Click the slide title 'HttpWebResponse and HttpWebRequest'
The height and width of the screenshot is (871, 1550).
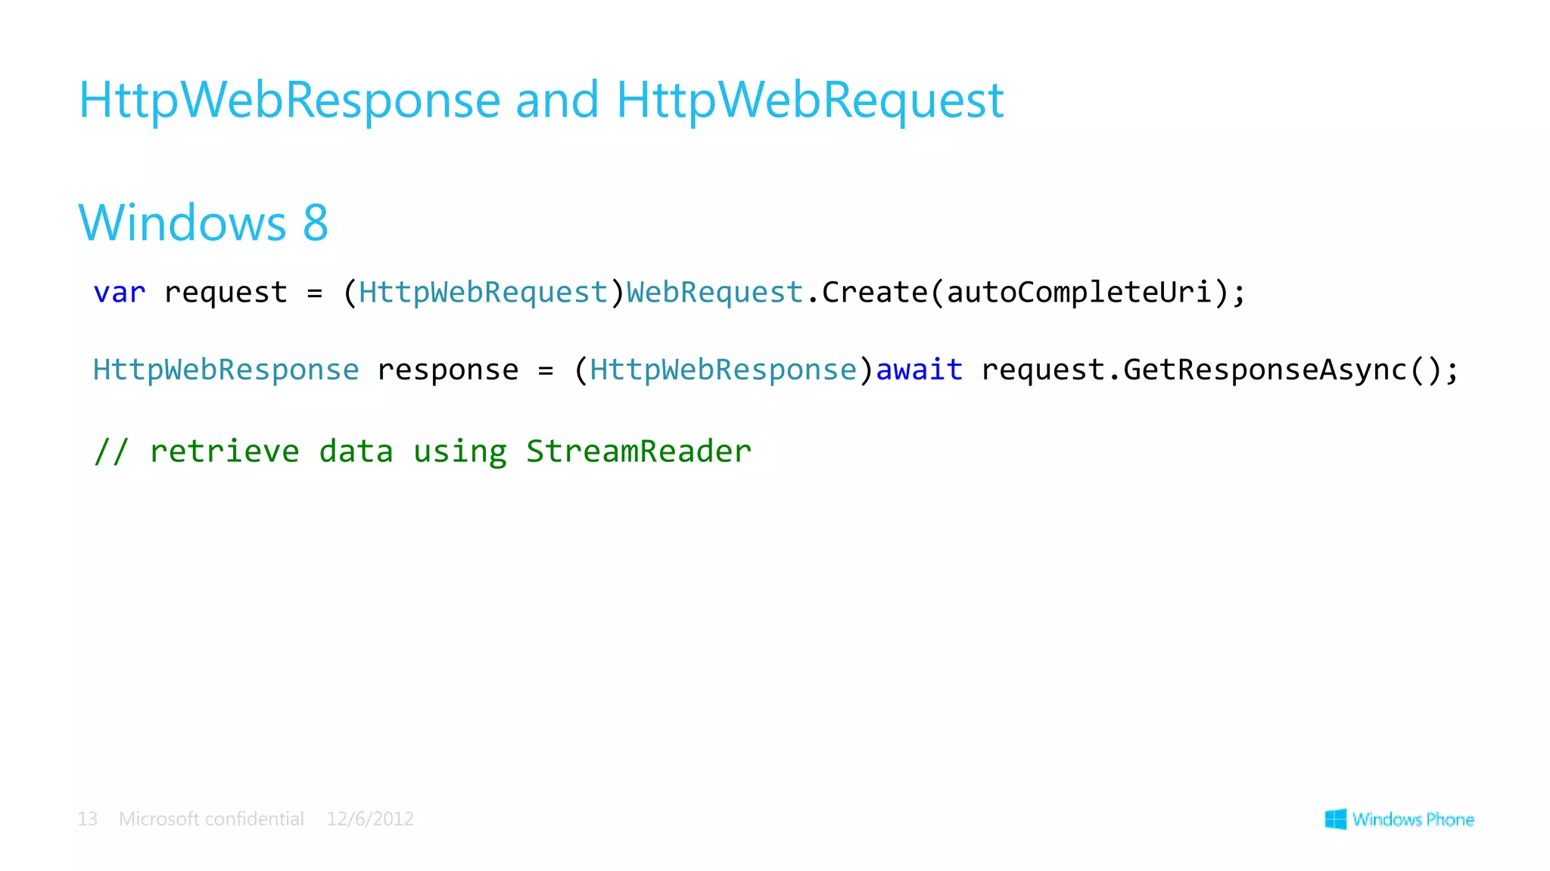541,101
